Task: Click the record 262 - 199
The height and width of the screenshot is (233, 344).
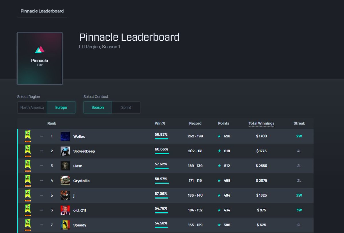Action: [195, 136]
